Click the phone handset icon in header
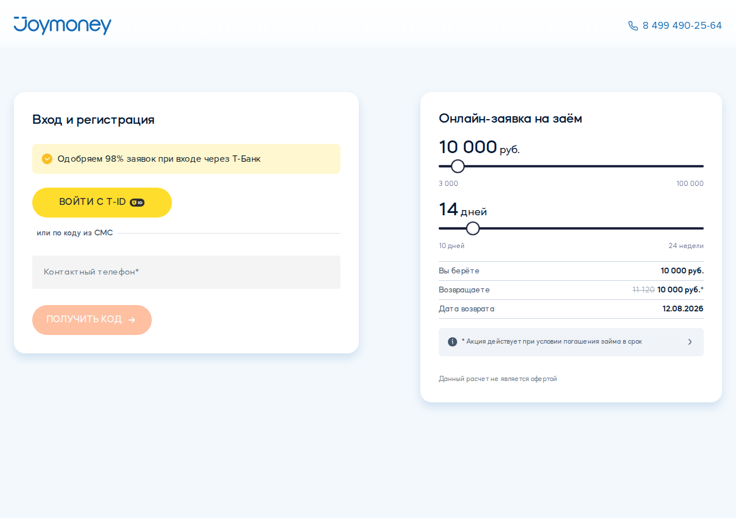The image size is (736, 518). coord(633,26)
